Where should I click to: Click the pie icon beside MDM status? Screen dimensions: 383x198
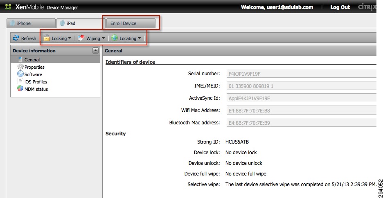[x=20, y=89]
